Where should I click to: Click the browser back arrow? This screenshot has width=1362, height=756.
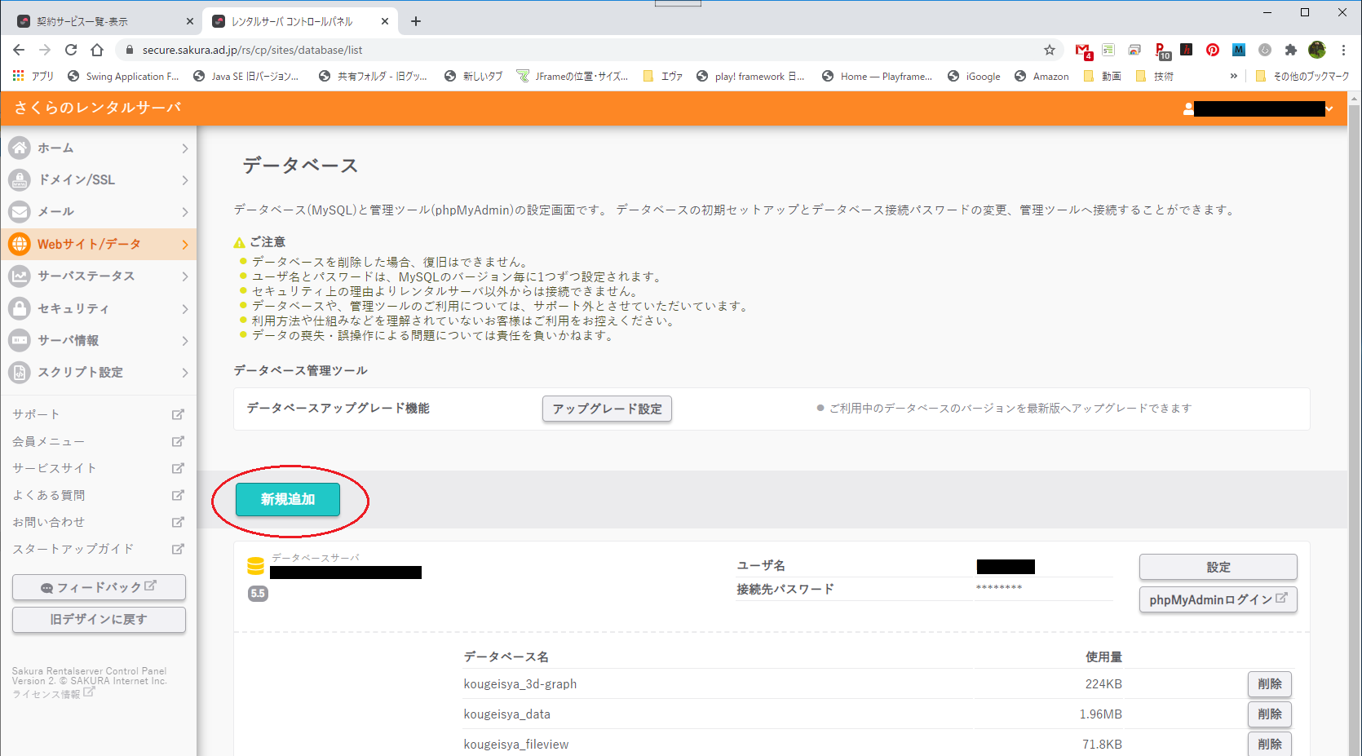[19, 50]
